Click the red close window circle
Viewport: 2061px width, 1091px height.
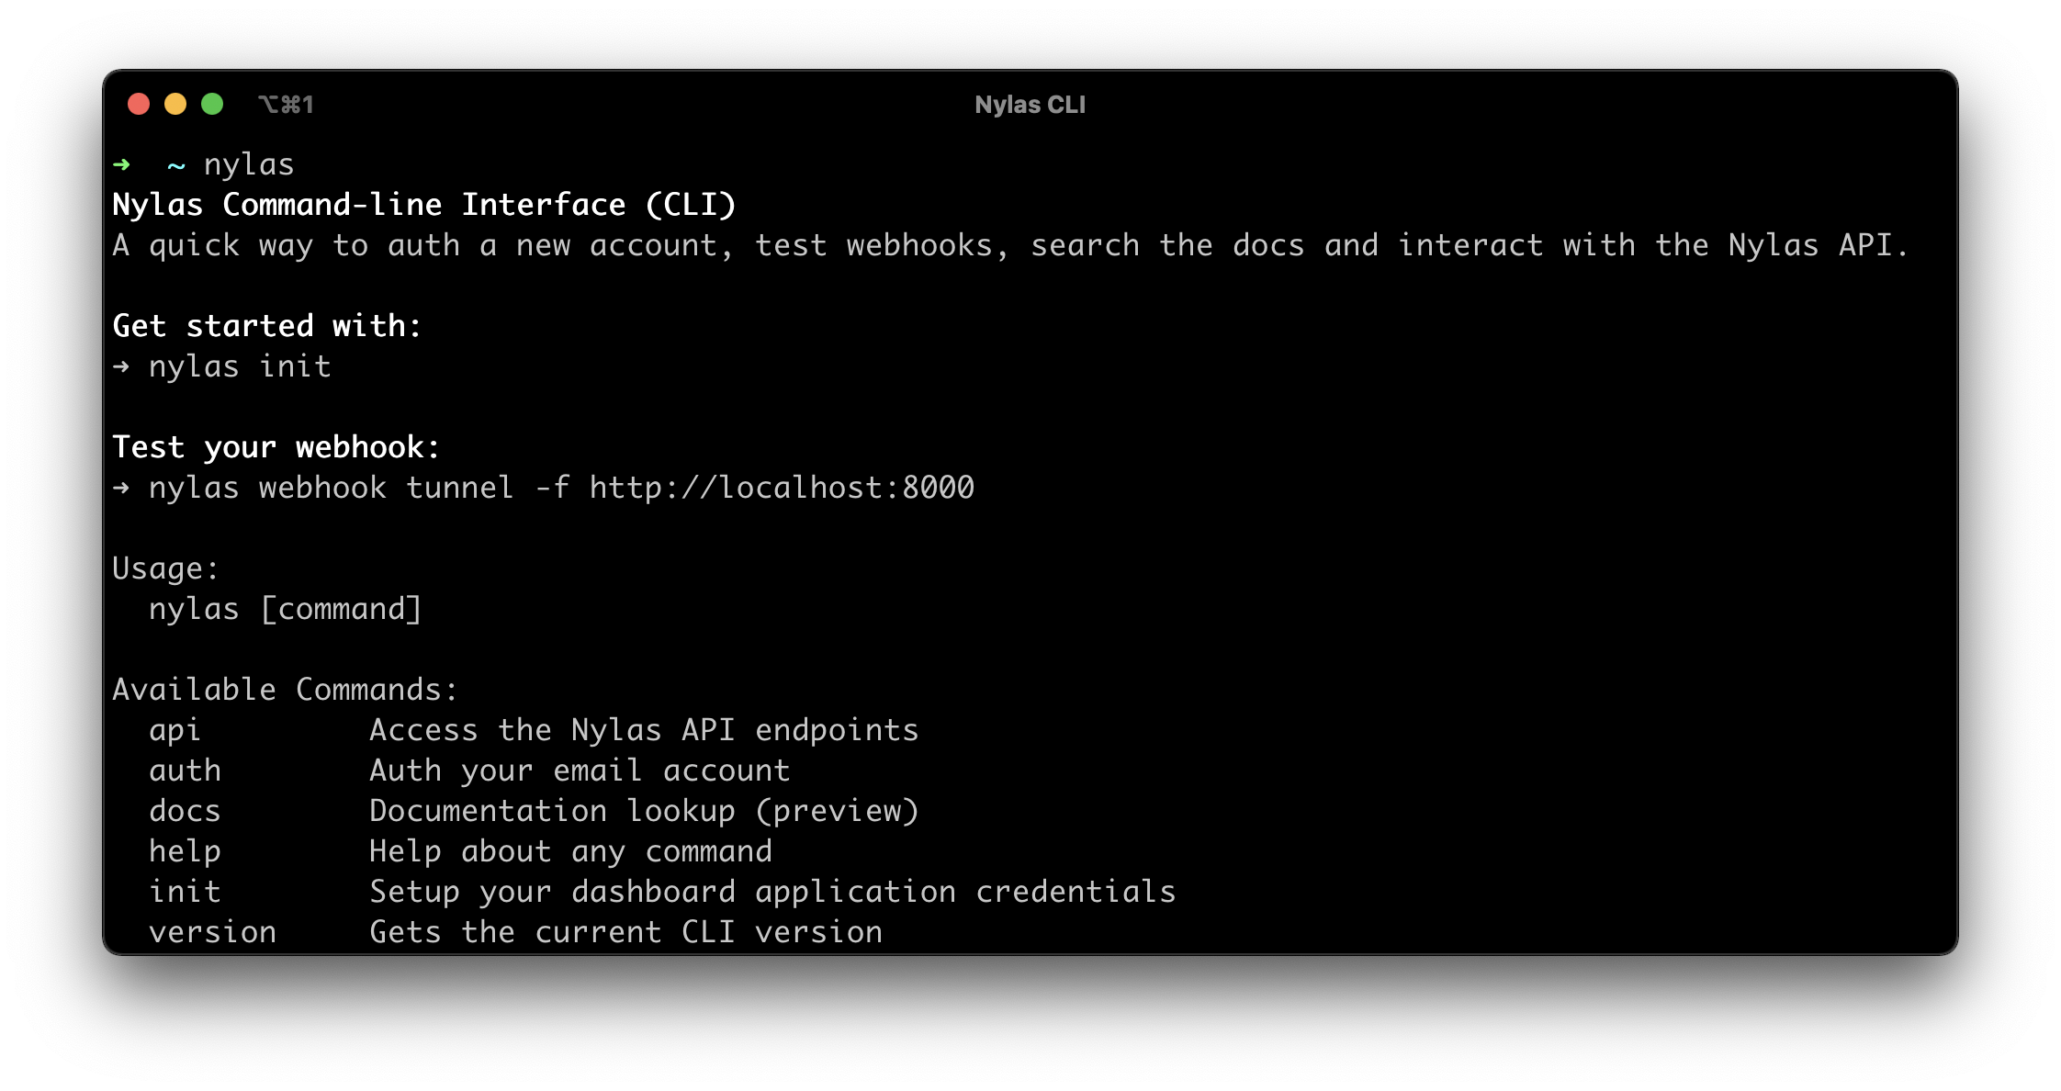(x=139, y=104)
